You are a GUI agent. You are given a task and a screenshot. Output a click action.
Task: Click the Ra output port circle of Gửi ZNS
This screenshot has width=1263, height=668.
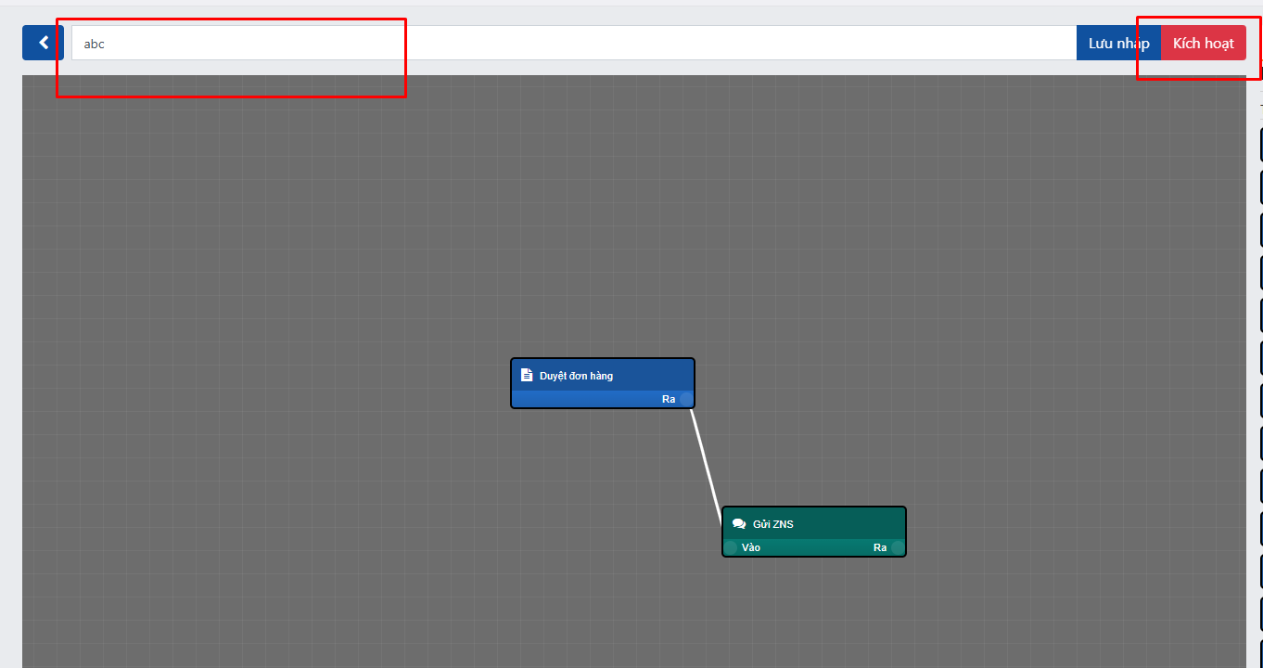pyautogui.click(x=898, y=547)
